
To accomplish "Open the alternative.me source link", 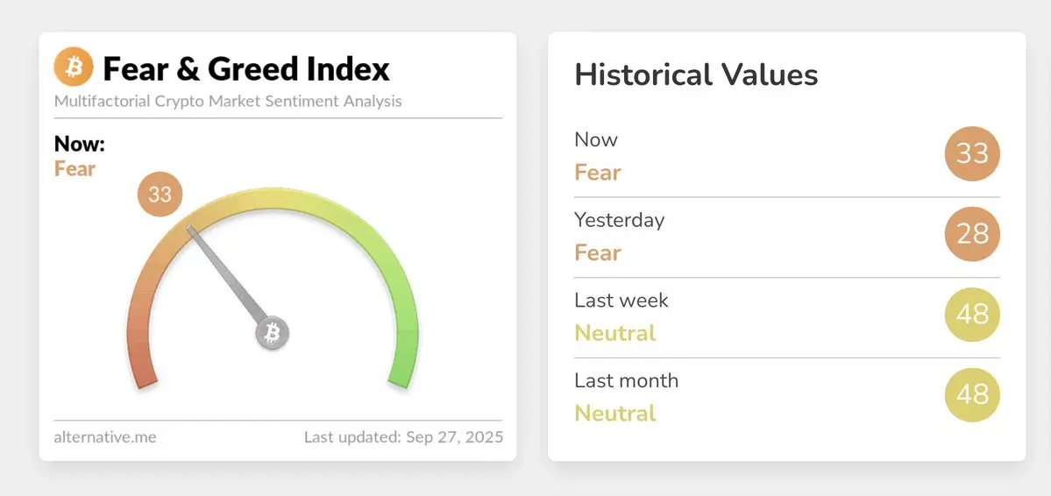I will (105, 437).
